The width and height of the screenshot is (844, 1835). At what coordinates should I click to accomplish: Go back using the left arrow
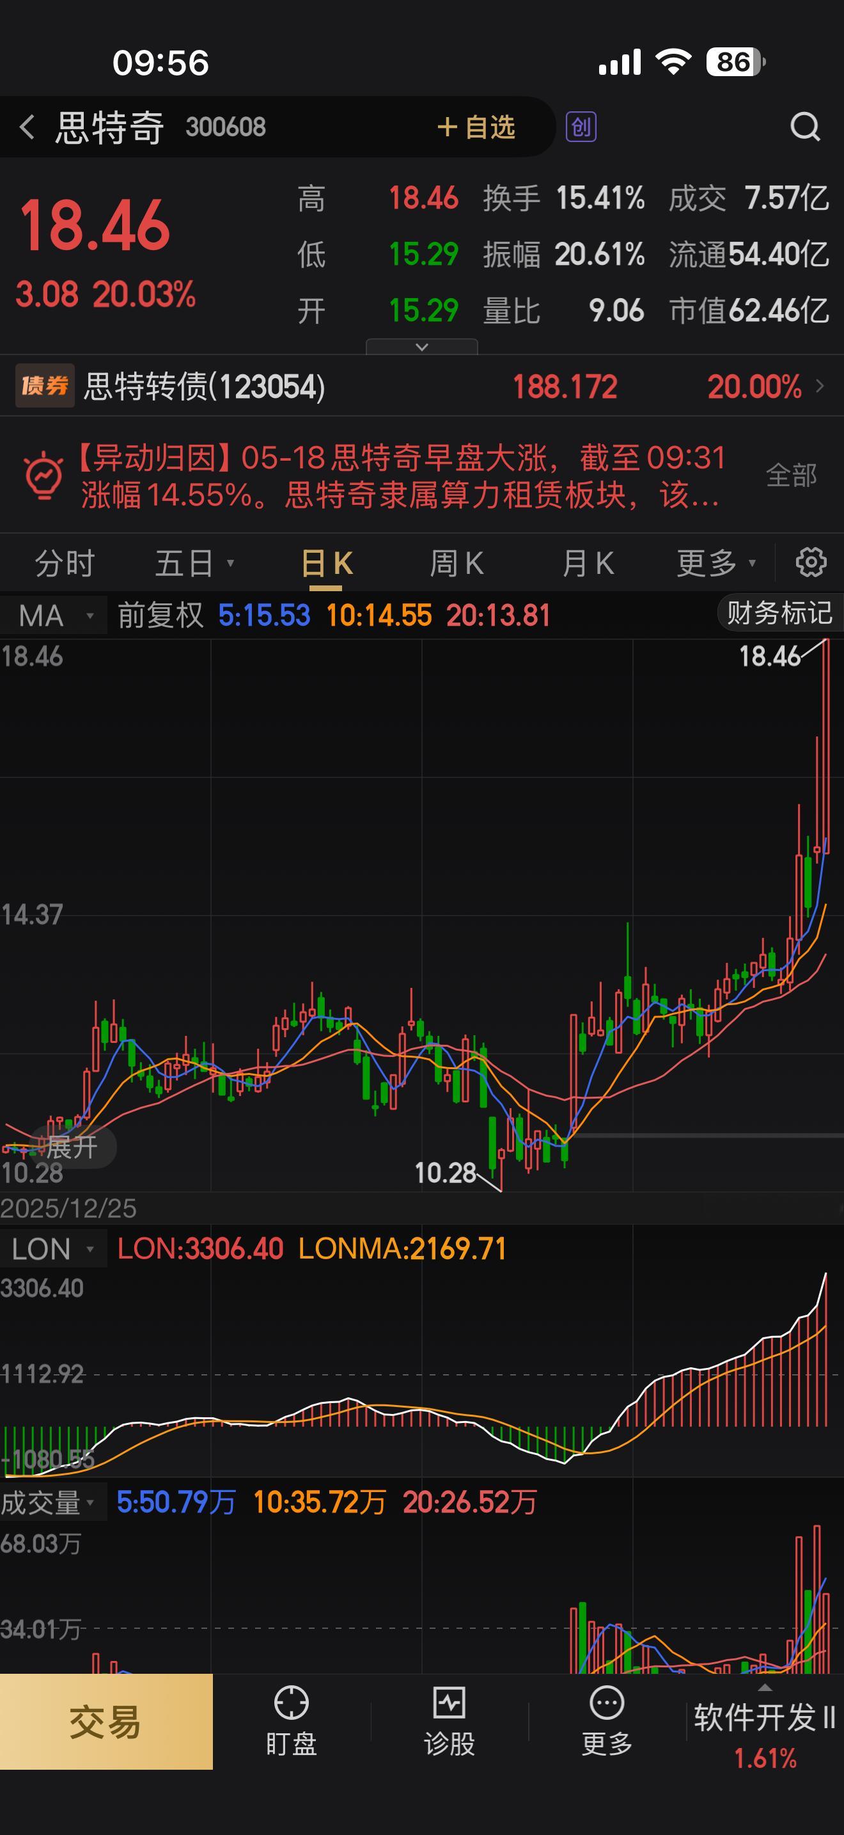[27, 127]
